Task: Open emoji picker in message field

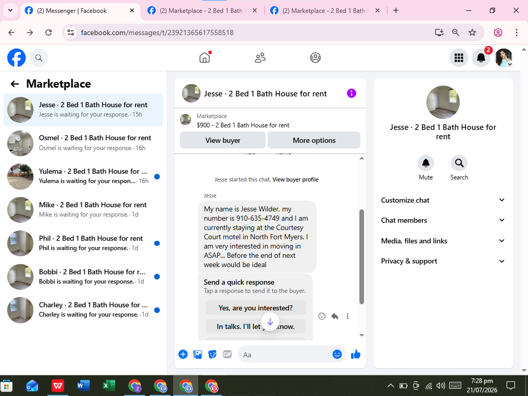Action: coord(337,354)
